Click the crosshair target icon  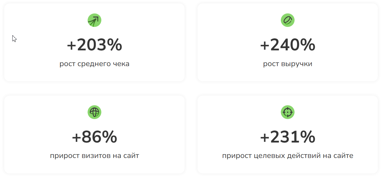coord(288,112)
